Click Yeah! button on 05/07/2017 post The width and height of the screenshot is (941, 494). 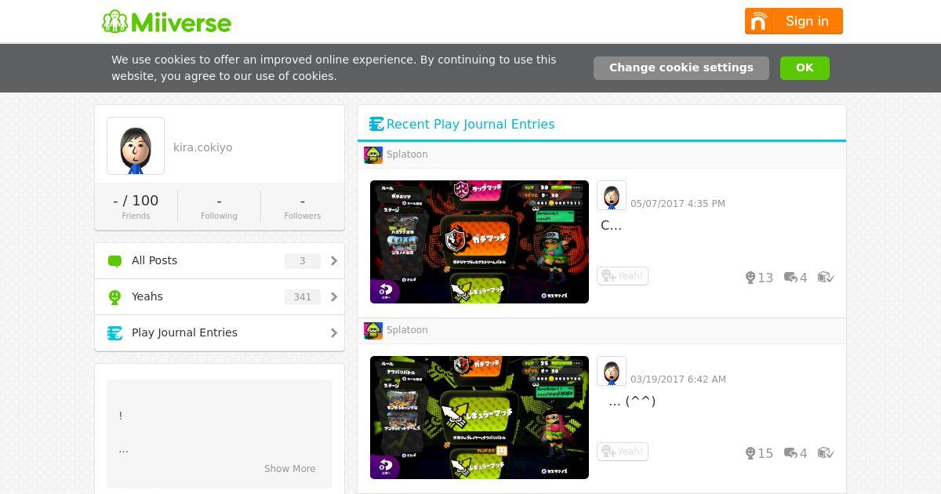tap(623, 276)
